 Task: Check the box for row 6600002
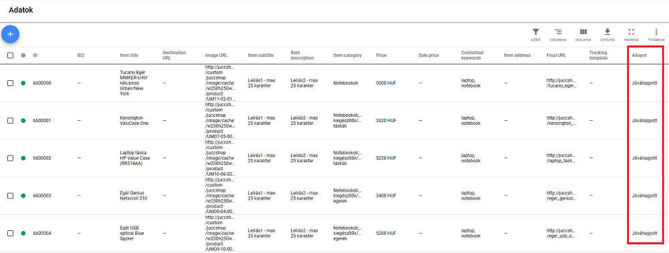click(11, 158)
